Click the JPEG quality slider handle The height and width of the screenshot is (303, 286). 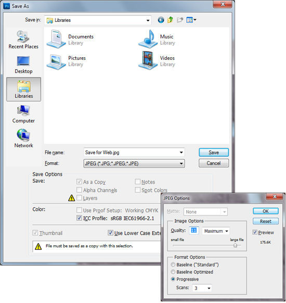click(x=235, y=245)
